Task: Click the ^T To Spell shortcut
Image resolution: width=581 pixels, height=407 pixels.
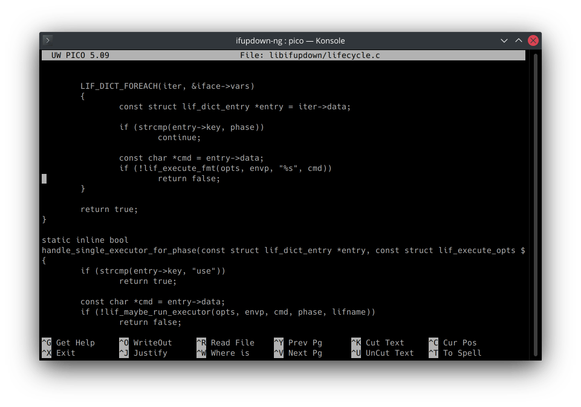Action: coord(455,353)
